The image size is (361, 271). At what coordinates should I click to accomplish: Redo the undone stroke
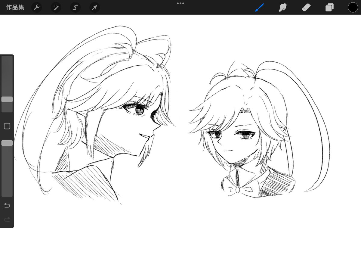(7, 219)
